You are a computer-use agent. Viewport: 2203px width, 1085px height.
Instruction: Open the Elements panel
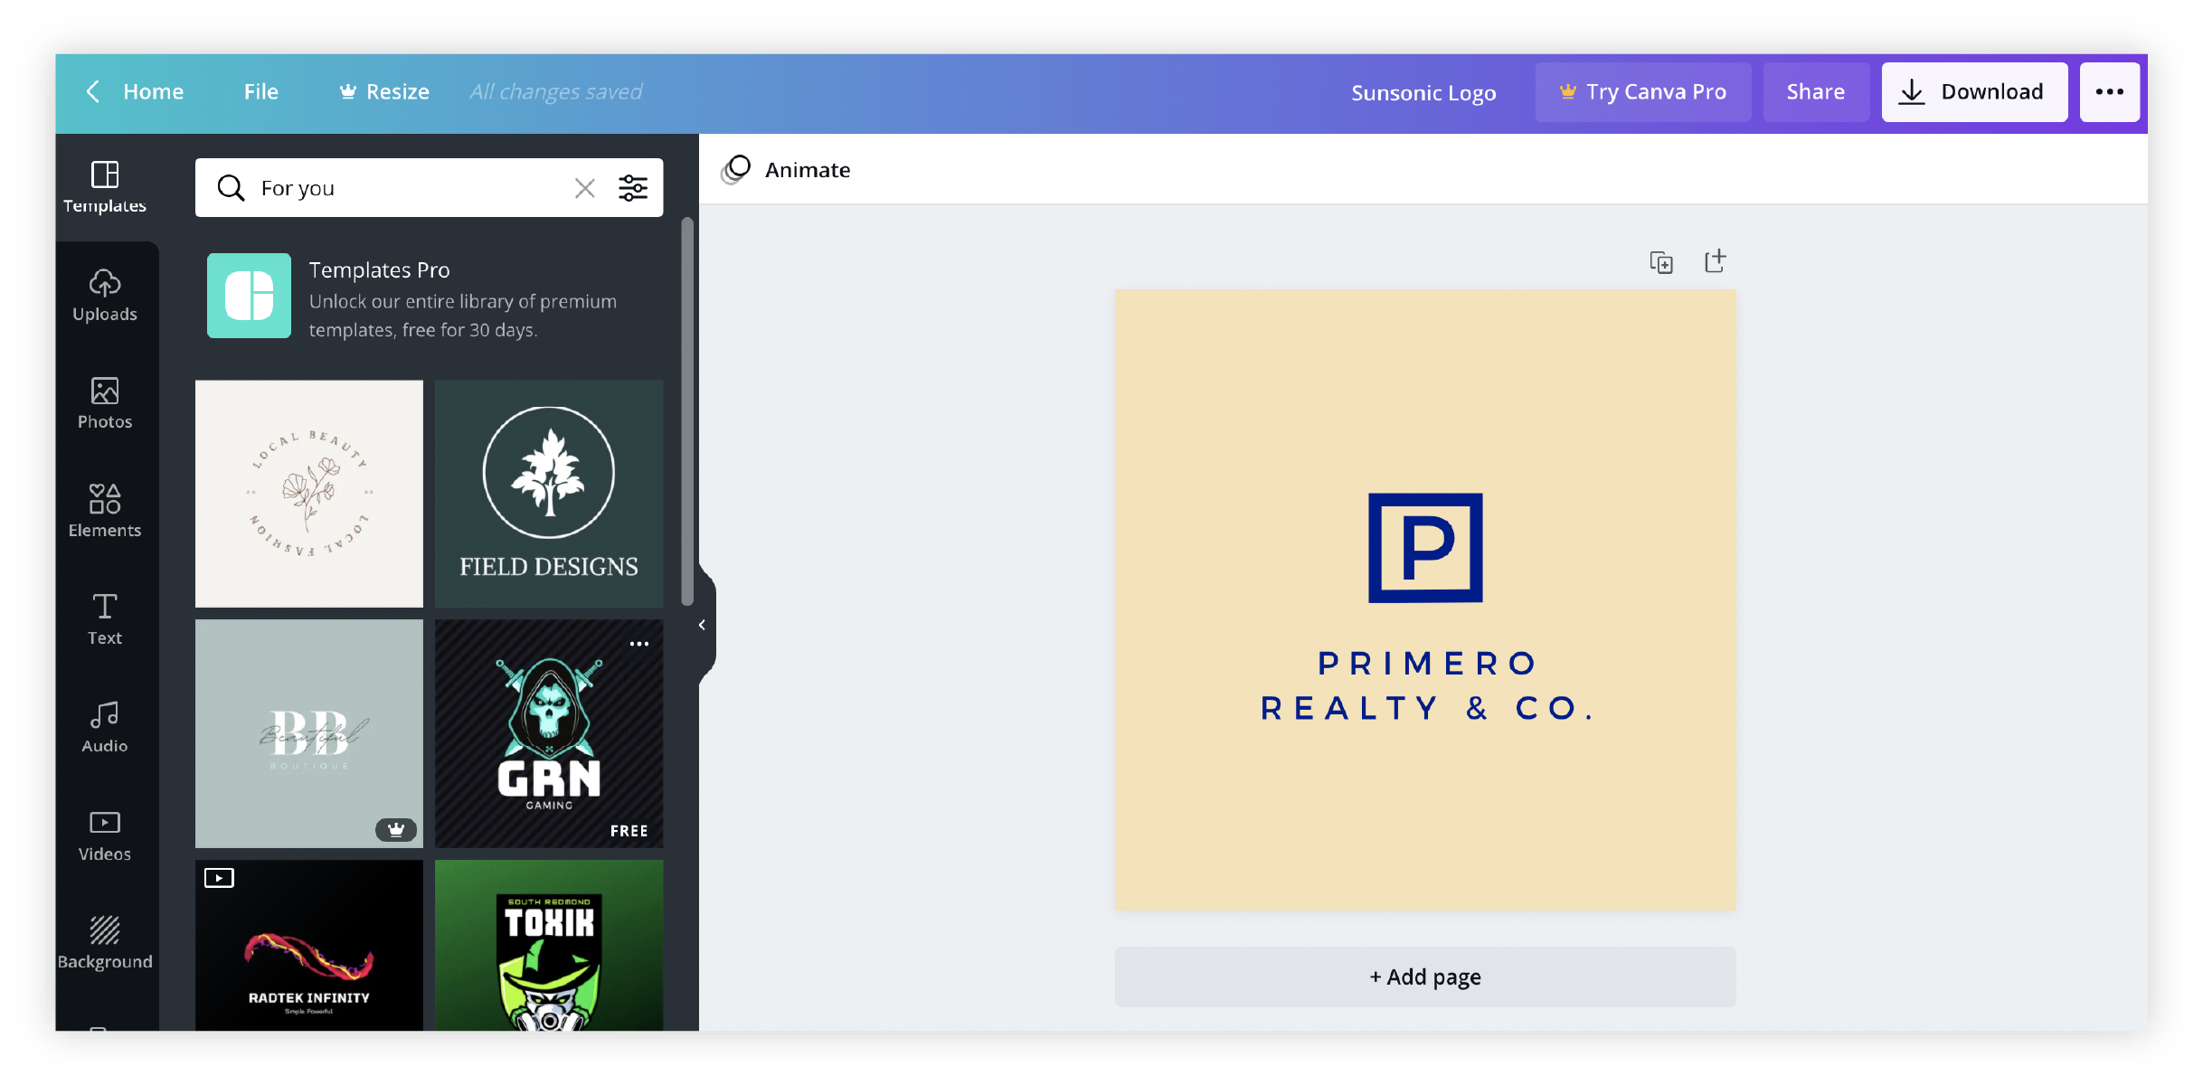point(106,514)
